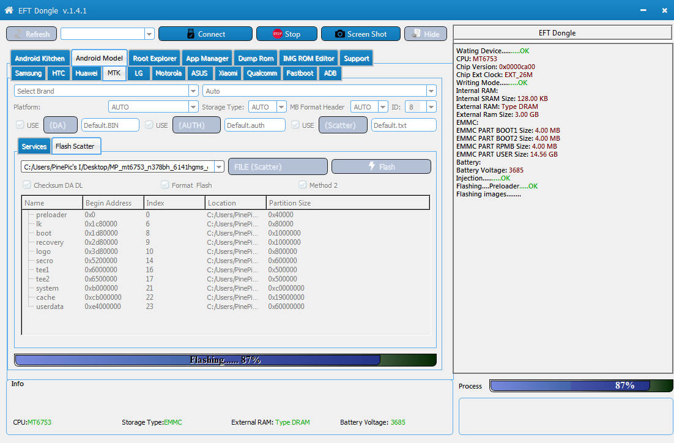This screenshot has width=674, height=443.
Task: Click the Connect button
Action: [206, 34]
